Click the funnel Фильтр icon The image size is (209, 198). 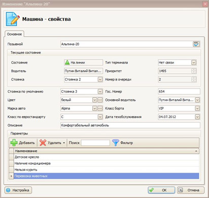point(116,143)
